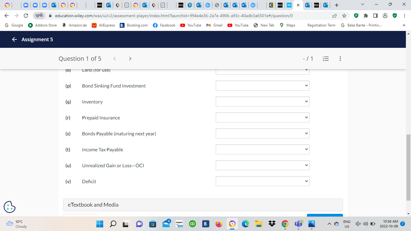Open the Bonds Payable dropdown

[x=263, y=134]
